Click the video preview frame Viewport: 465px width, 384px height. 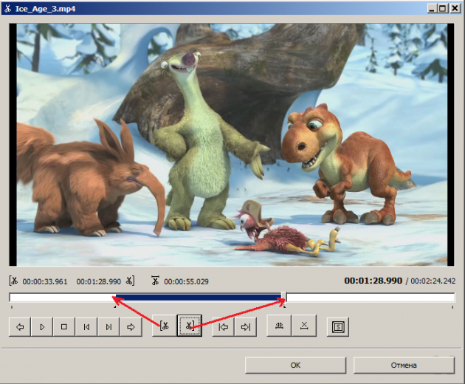point(232,145)
